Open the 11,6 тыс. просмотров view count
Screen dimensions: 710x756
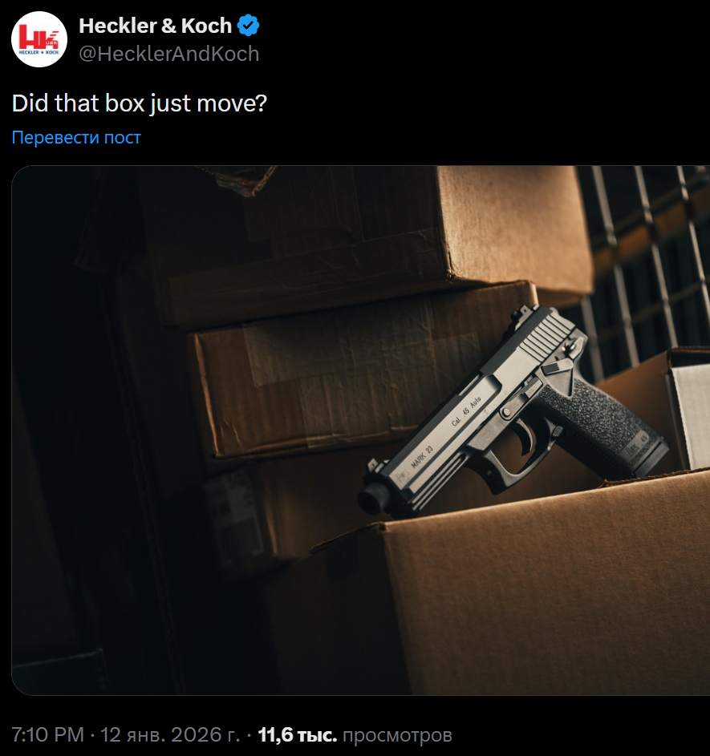(355, 735)
